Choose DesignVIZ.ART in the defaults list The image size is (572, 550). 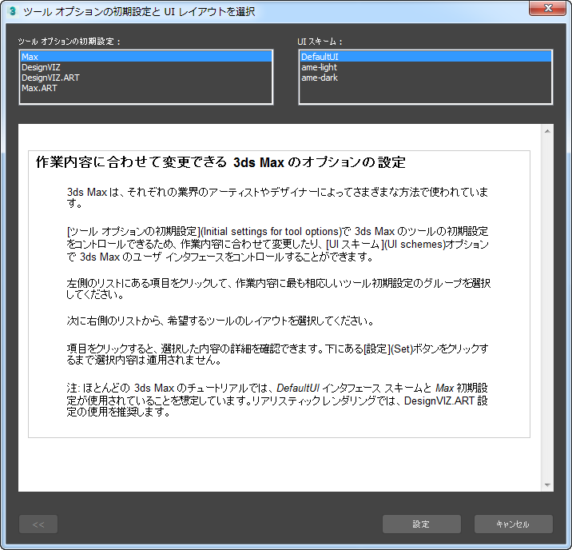coord(146,78)
